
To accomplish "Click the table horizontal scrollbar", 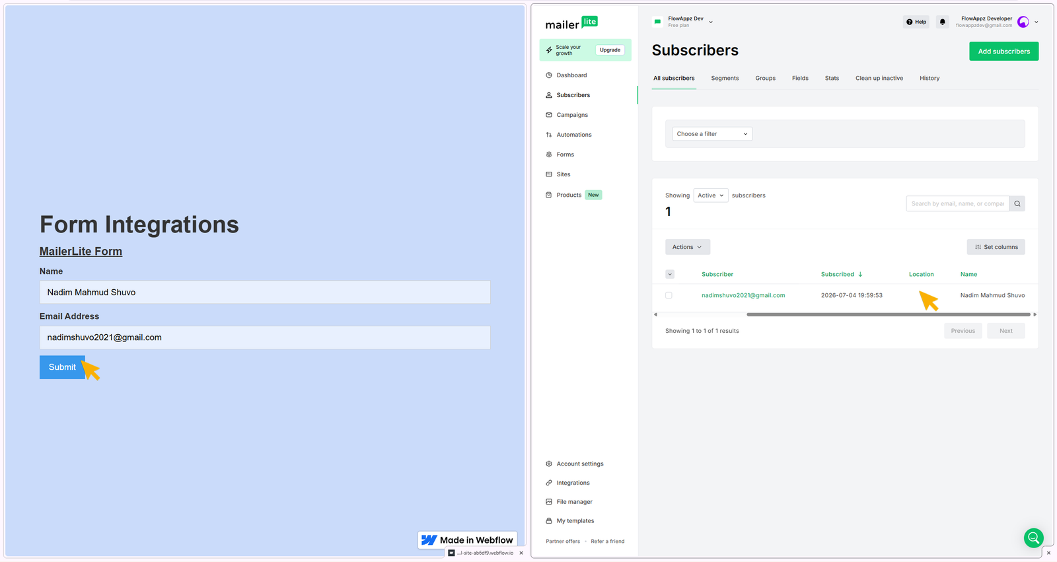I will click(889, 314).
